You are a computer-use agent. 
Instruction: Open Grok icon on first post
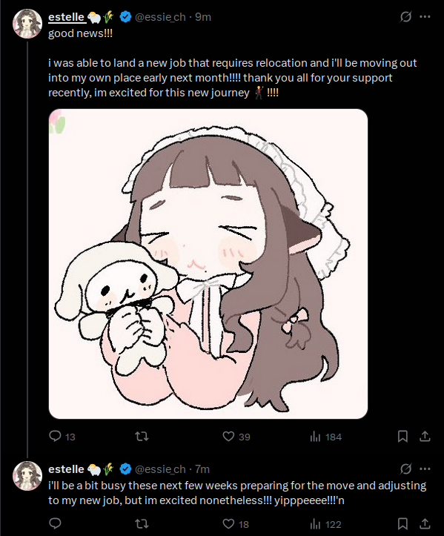(x=405, y=16)
